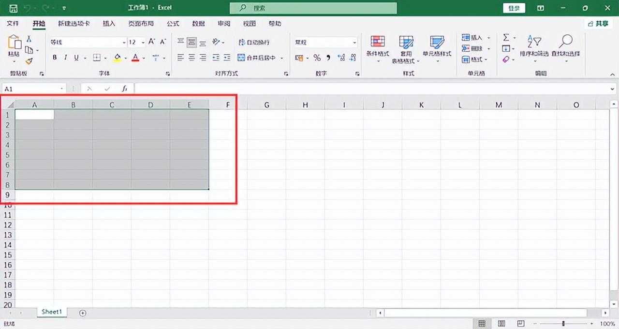Click the Sign in (登录) button
619x329 pixels.
pyautogui.click(x=514, y=8)
